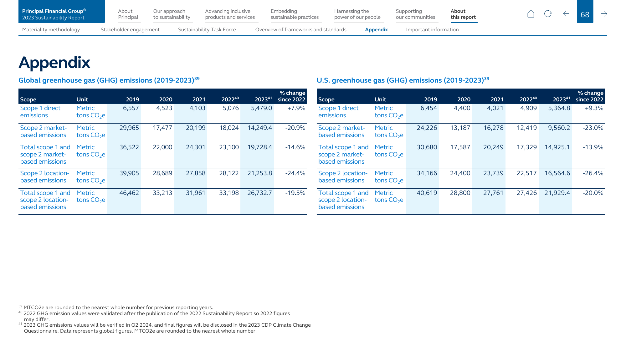This screenshot has height=352, width=626.
Task: Click the -20.9% change cell
Action: point(295,128)
